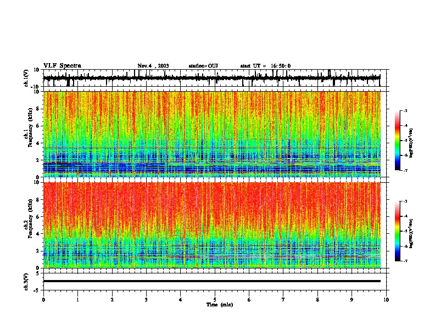
Task: Click the "Time (min)" axis label
Action: (x=220, y=305)
